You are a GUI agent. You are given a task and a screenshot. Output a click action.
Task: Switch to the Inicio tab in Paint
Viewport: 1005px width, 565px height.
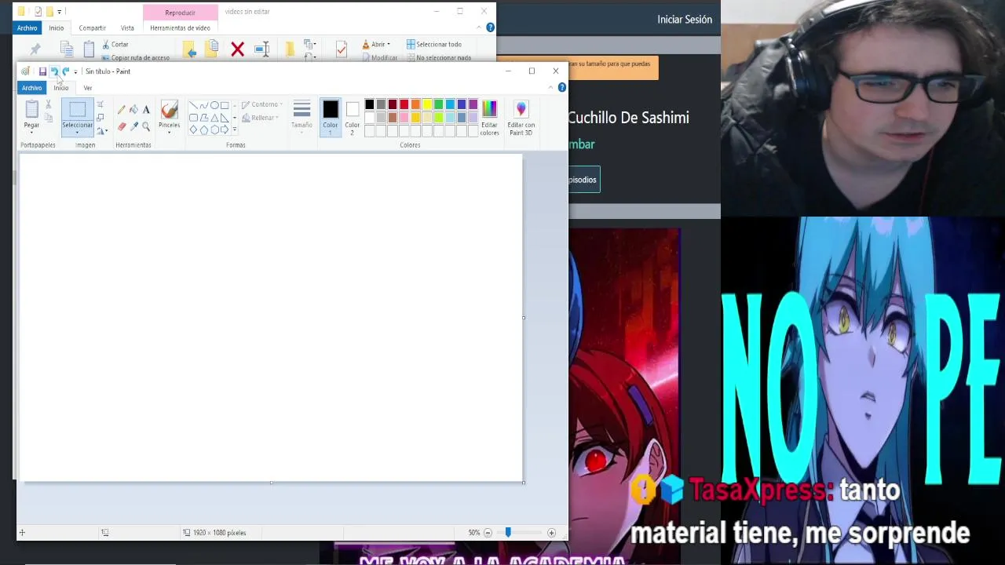click(x=60, y=88)
